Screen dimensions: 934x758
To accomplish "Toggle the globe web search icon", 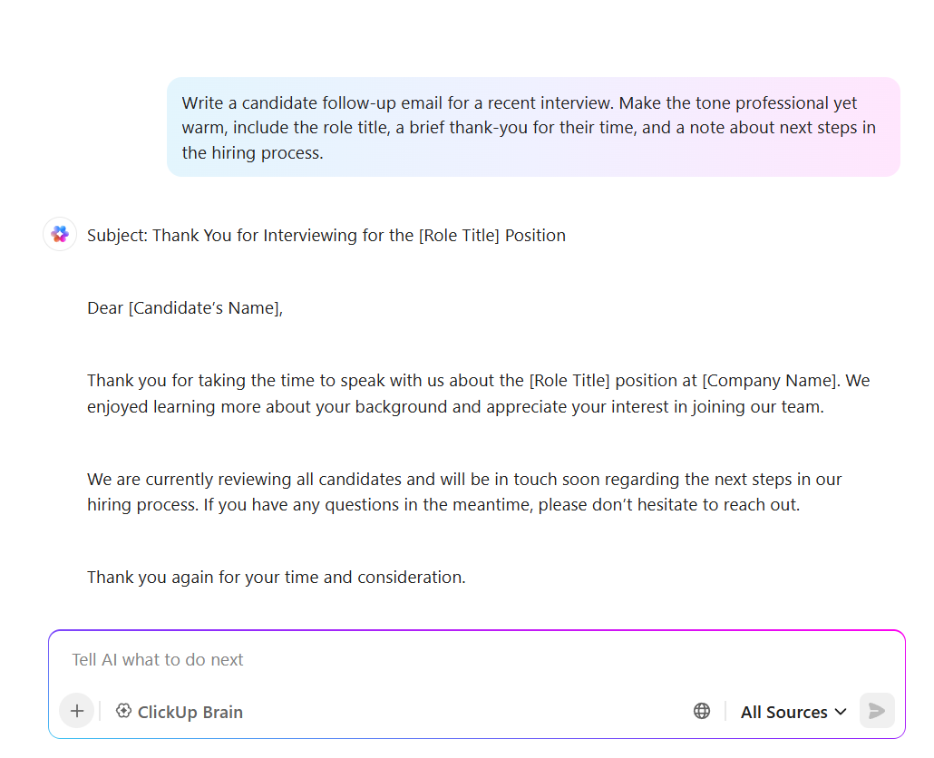I will [702, 711].
